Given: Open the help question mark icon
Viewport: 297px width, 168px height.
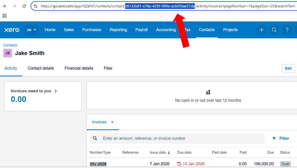Looking at the screenshot, I should pos(287,30).
